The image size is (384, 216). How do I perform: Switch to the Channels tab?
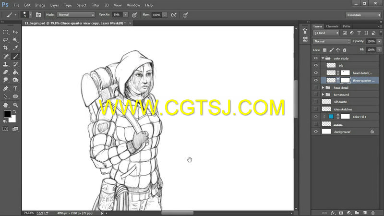coord(332,26)
